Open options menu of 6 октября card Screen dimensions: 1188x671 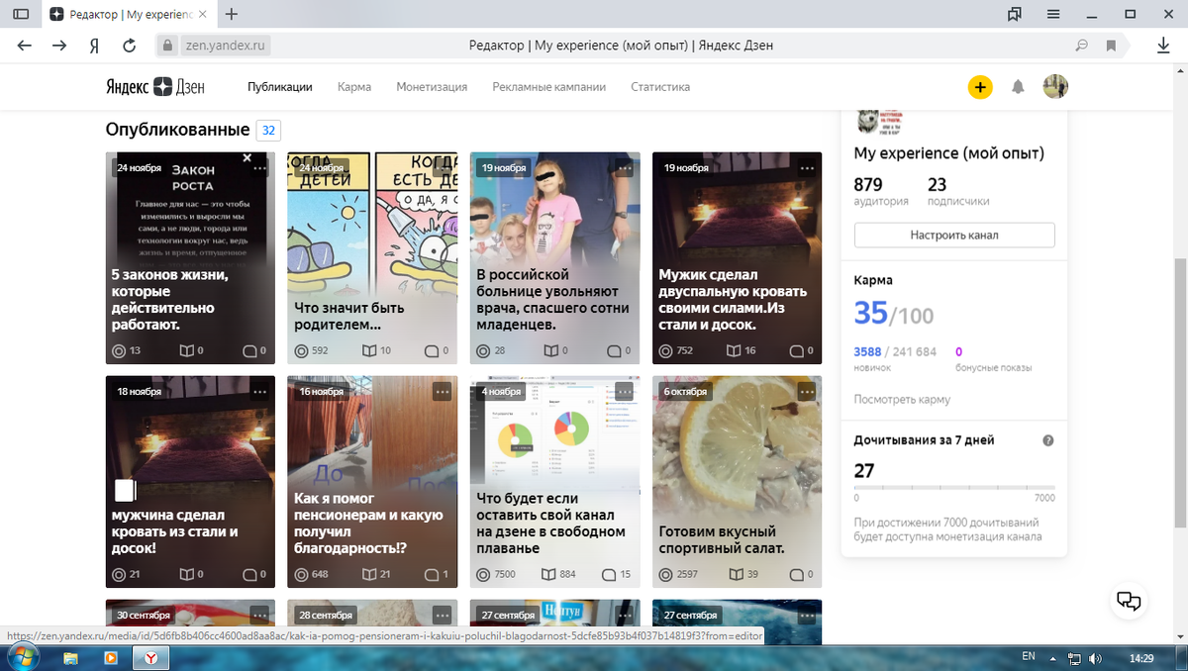pyautogui.click(x=806, y=392)
